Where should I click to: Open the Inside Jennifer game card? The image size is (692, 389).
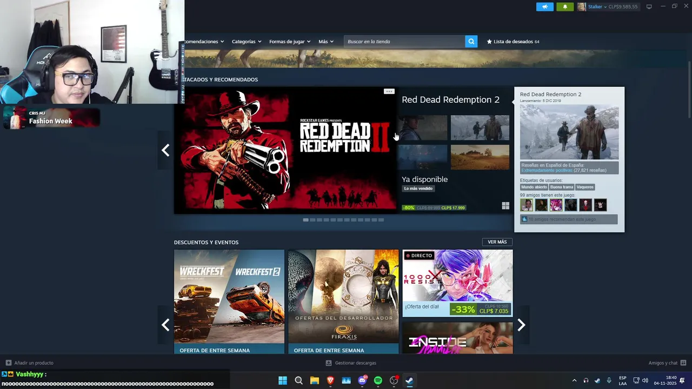pyautogui.click(x=457, y=338)
